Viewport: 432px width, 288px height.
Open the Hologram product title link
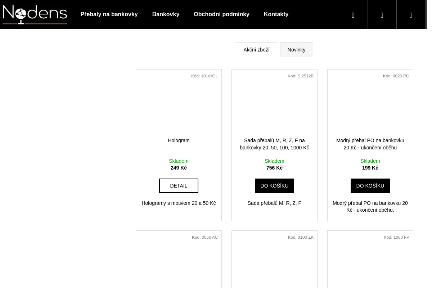coord(179,140)
